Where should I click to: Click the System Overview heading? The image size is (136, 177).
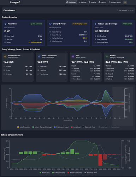(x=10, y=17)
